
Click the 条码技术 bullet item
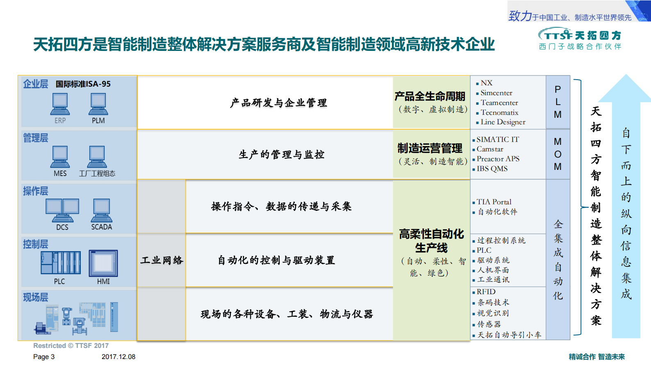coord(491,302)
